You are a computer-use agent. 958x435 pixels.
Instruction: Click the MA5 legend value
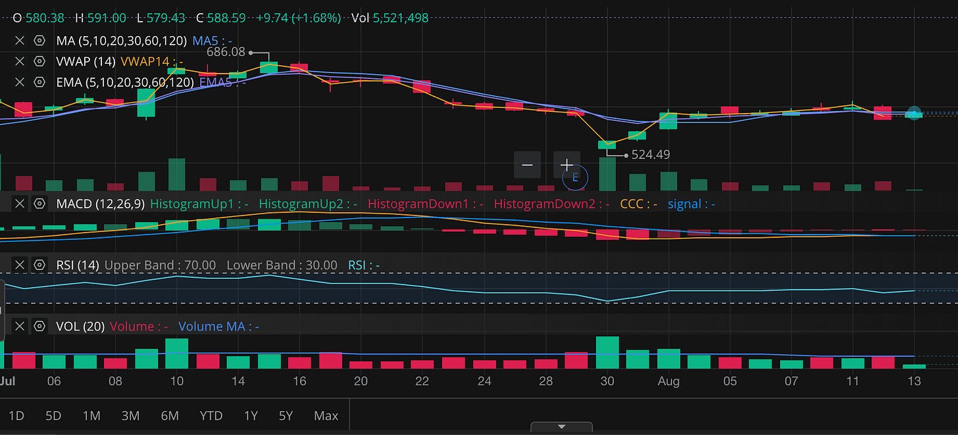[212, 41]
